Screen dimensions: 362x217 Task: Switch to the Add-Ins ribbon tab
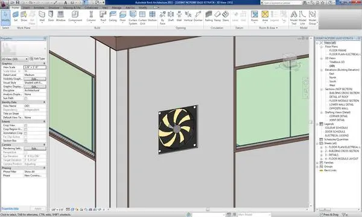tap(130, 8)
